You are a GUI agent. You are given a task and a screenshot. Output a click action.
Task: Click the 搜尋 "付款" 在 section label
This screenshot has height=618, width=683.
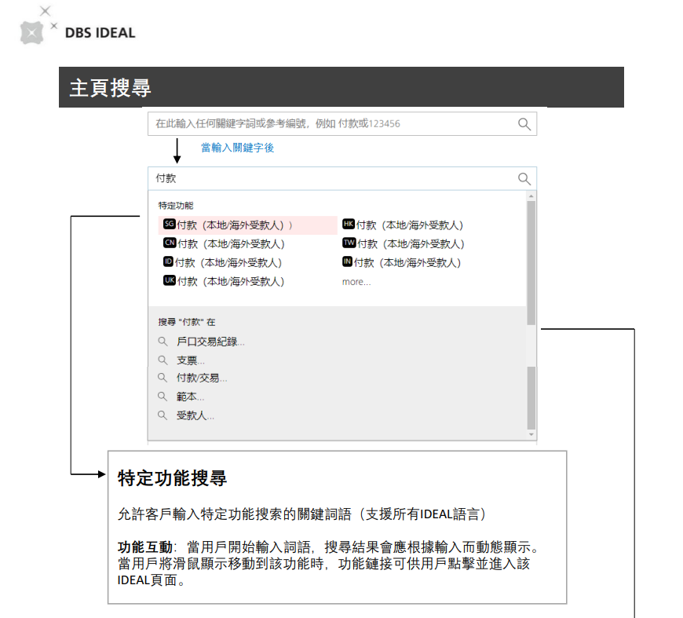(186, 322)
